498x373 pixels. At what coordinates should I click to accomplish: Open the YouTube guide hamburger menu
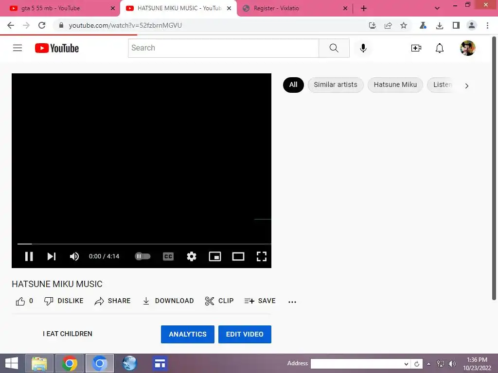18,48
